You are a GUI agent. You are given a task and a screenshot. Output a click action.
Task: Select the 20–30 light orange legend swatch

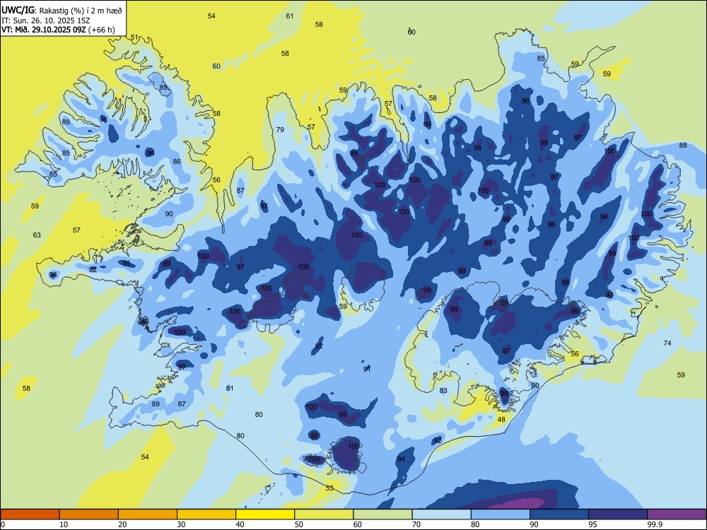[x=148, y=514]
